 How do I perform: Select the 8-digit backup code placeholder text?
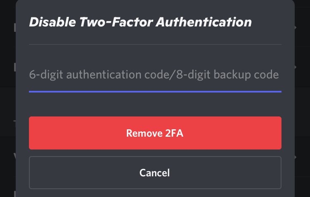tap(227, 75)
